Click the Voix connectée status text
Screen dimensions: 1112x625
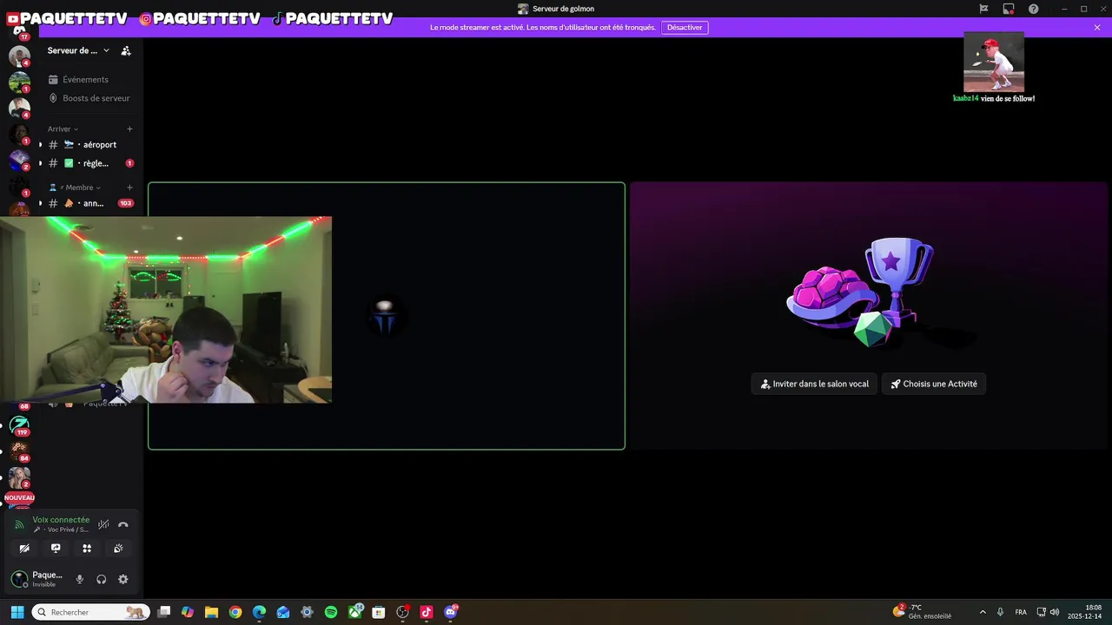pos(61,520)
